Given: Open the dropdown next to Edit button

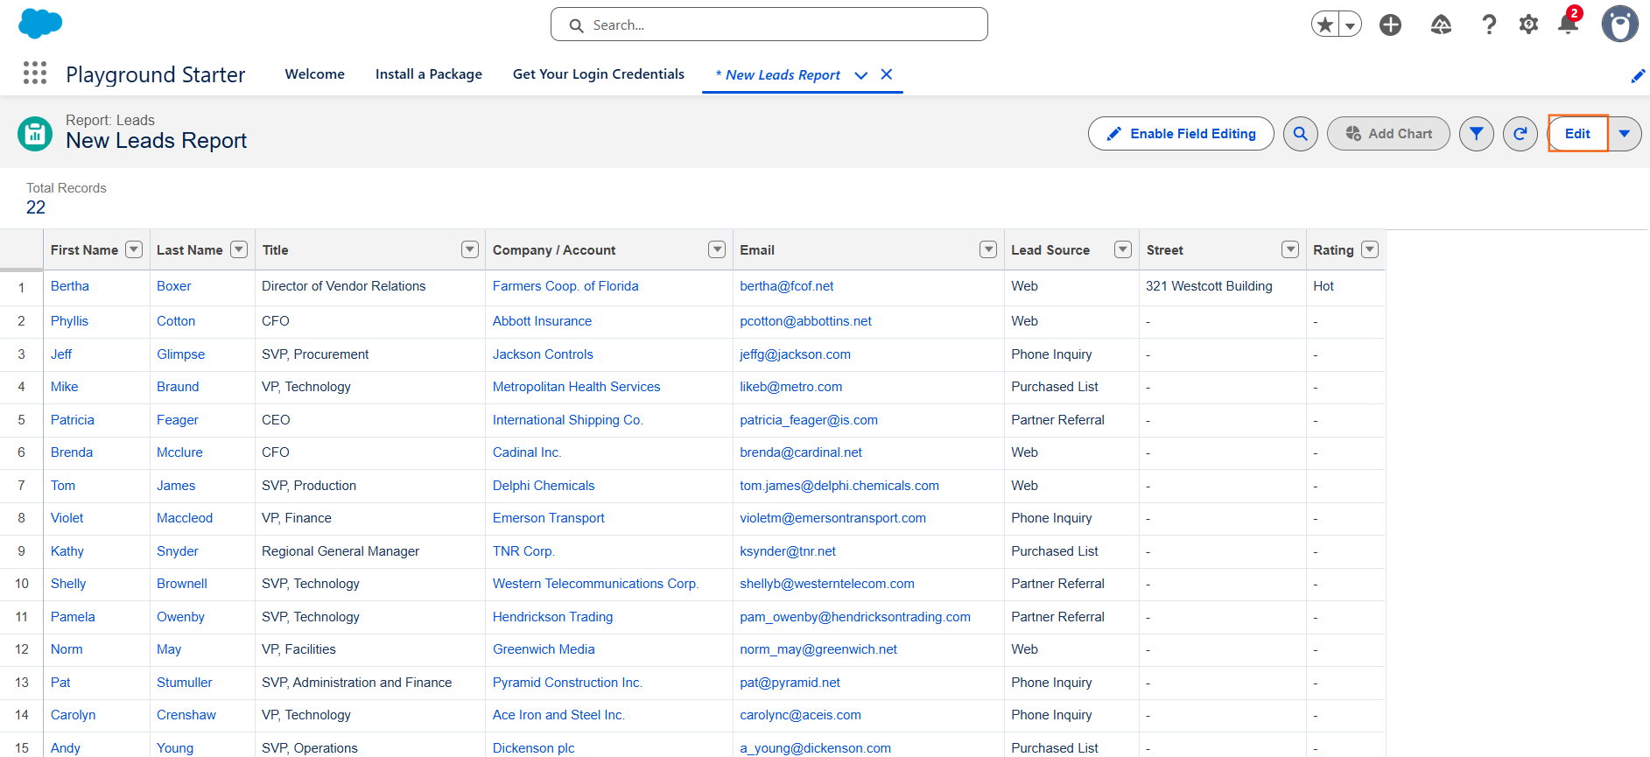Looking at the screenshot, I should point(1625,134).
